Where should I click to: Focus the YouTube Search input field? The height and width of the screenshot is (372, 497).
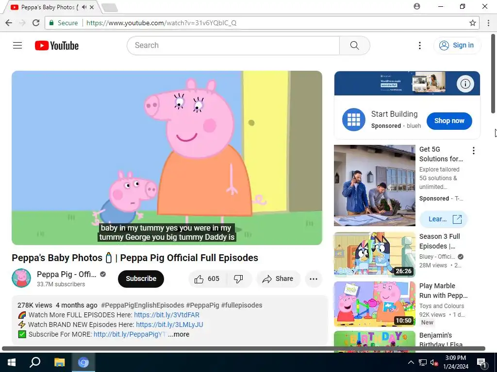click(233, 46)
